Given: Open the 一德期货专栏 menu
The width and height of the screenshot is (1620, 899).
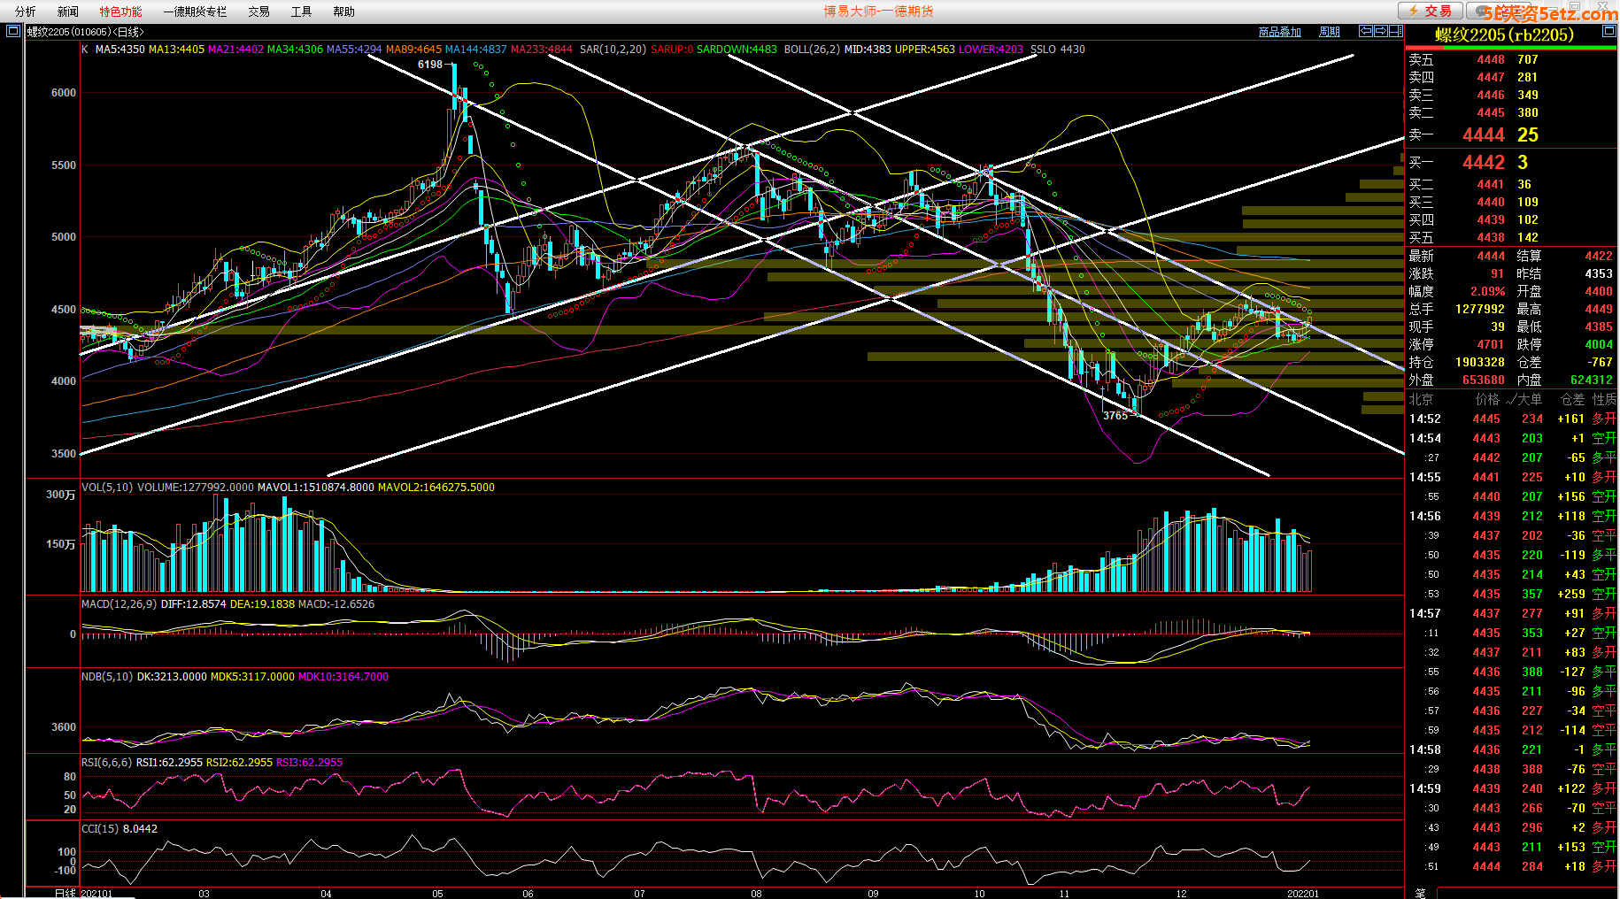Looking at the screenshot, I should point(195,12).
